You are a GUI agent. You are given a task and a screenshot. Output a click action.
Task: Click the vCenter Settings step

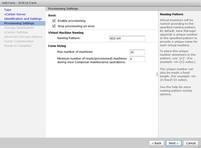16,32
